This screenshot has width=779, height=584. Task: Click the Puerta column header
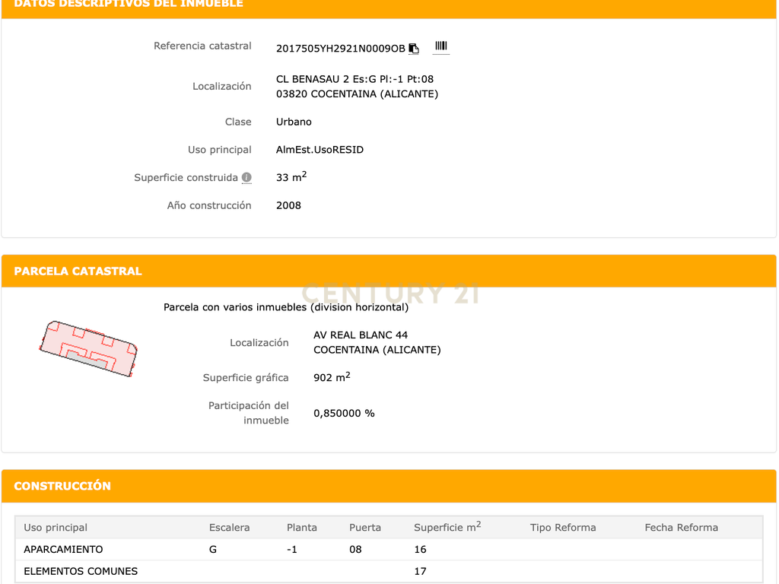click(365, 528)
